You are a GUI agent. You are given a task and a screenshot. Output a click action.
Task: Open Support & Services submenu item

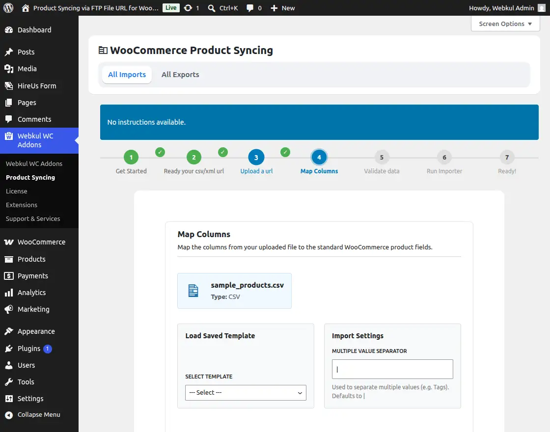click(33, 218)
